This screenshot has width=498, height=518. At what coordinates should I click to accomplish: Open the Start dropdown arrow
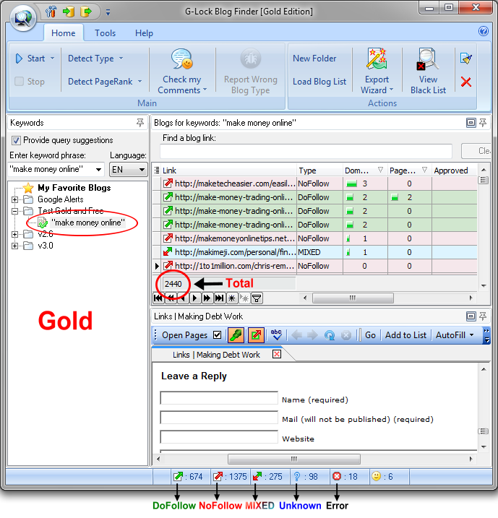coord(52,59)
